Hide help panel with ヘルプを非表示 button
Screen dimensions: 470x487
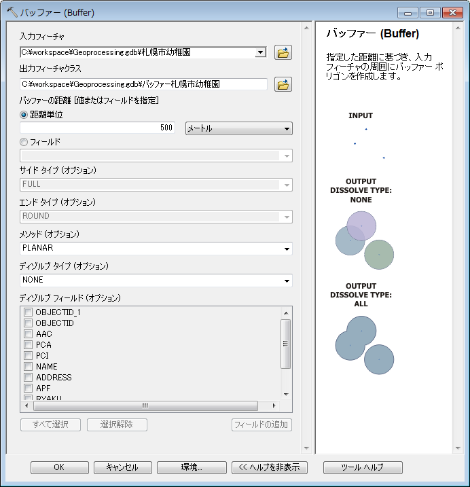click(270, 467)
